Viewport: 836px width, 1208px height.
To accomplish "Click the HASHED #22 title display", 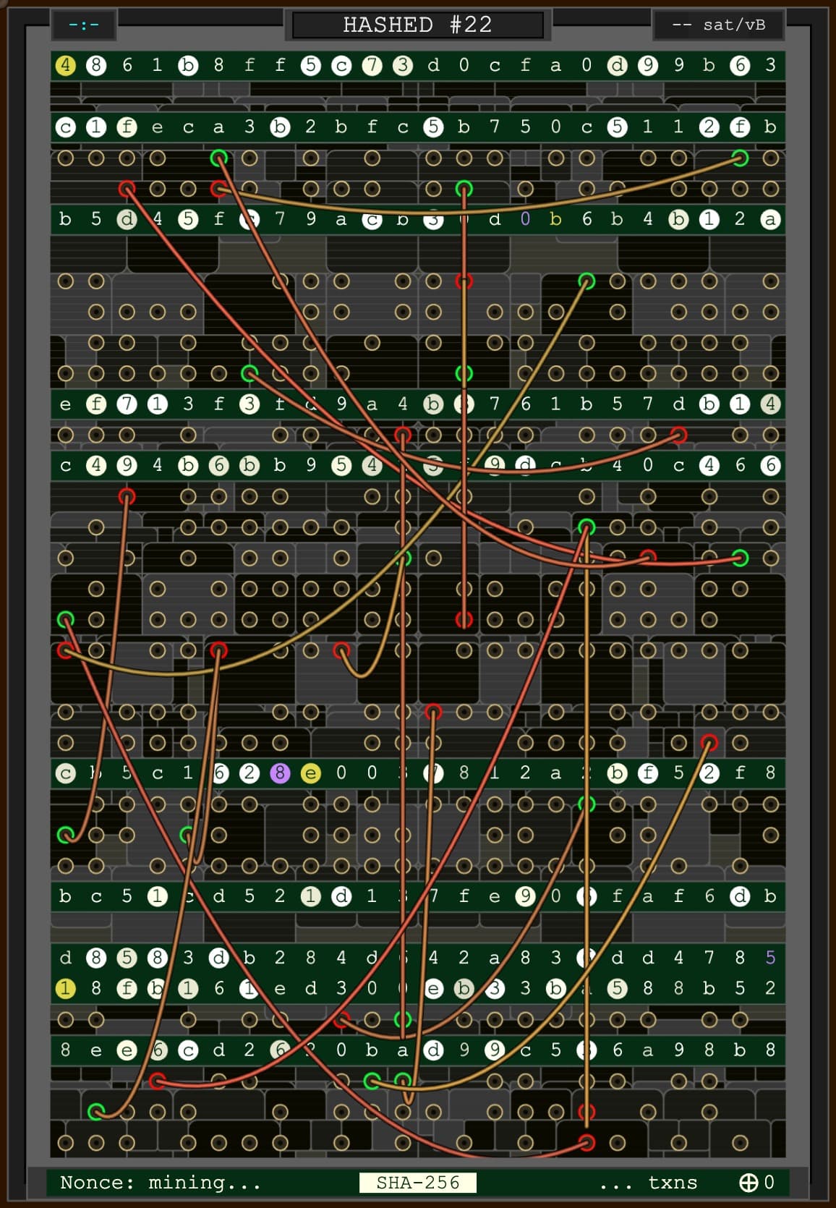I will pos(417,25).
